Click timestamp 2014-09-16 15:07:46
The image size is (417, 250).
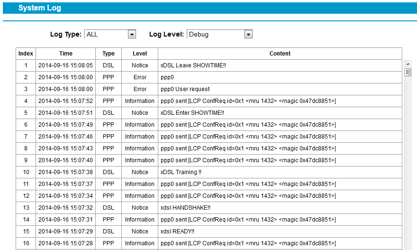point(66,136)
